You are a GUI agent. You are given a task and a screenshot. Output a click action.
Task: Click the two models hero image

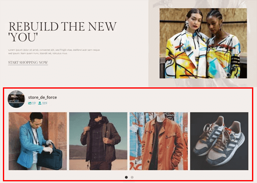pyautogui.click(x=203, y=43)
